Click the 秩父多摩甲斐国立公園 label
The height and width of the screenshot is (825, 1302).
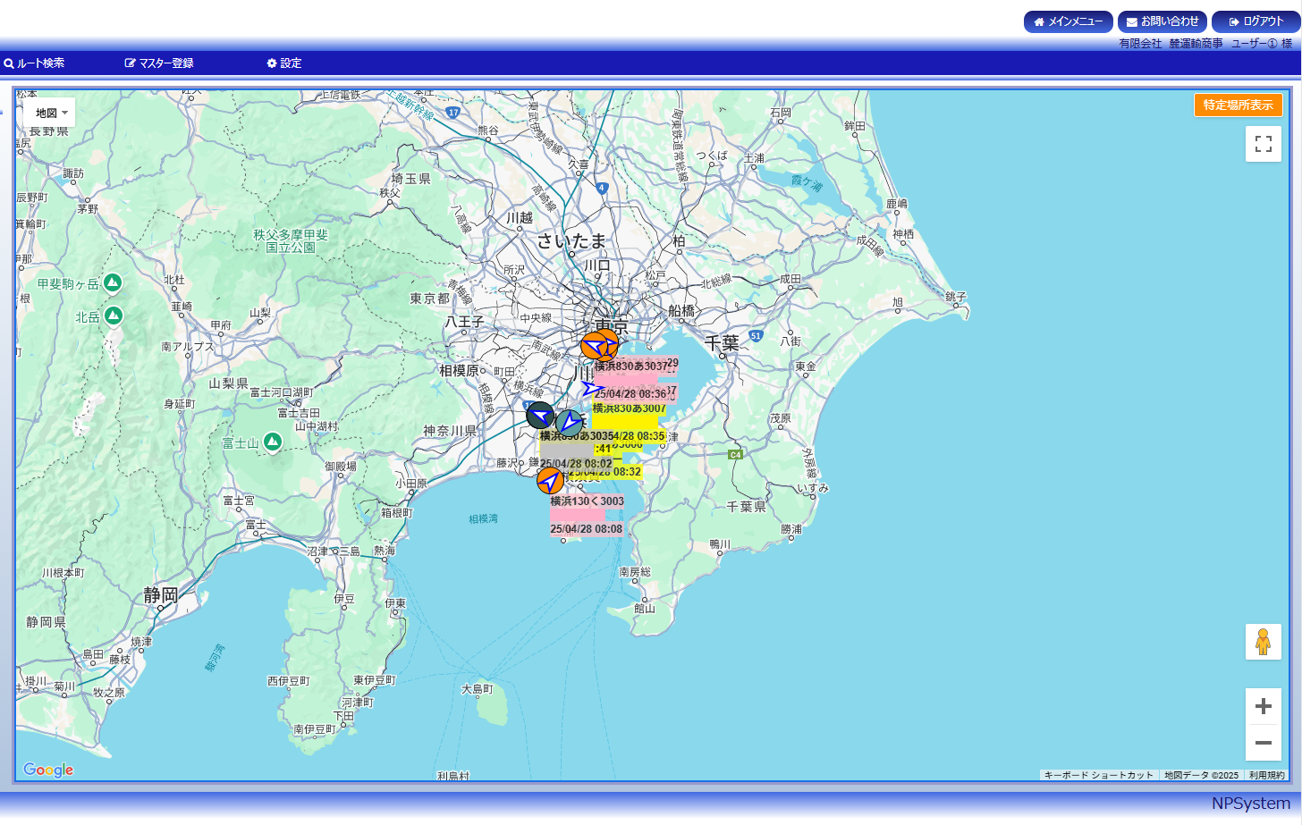pyautogui.click(x=291, y=241)
